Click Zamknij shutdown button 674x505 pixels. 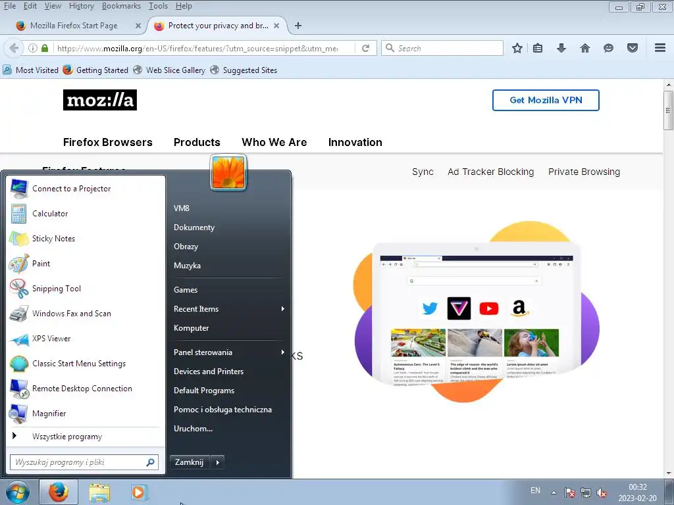coord(189,462)
